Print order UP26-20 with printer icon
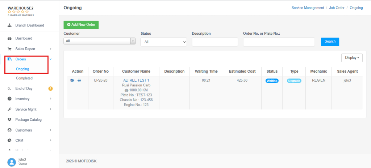The width and height of the screenshot is (371, 168). point(79,81)
